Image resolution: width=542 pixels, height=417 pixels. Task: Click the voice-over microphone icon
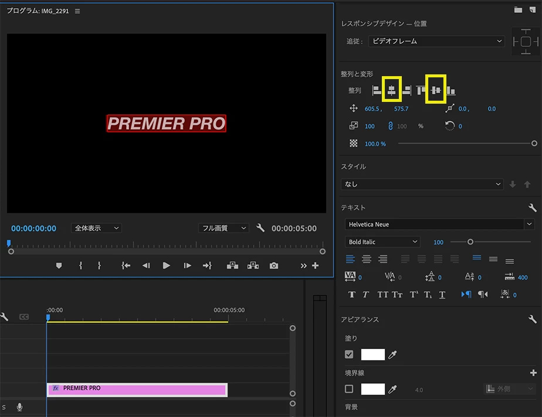click(20, 407)
